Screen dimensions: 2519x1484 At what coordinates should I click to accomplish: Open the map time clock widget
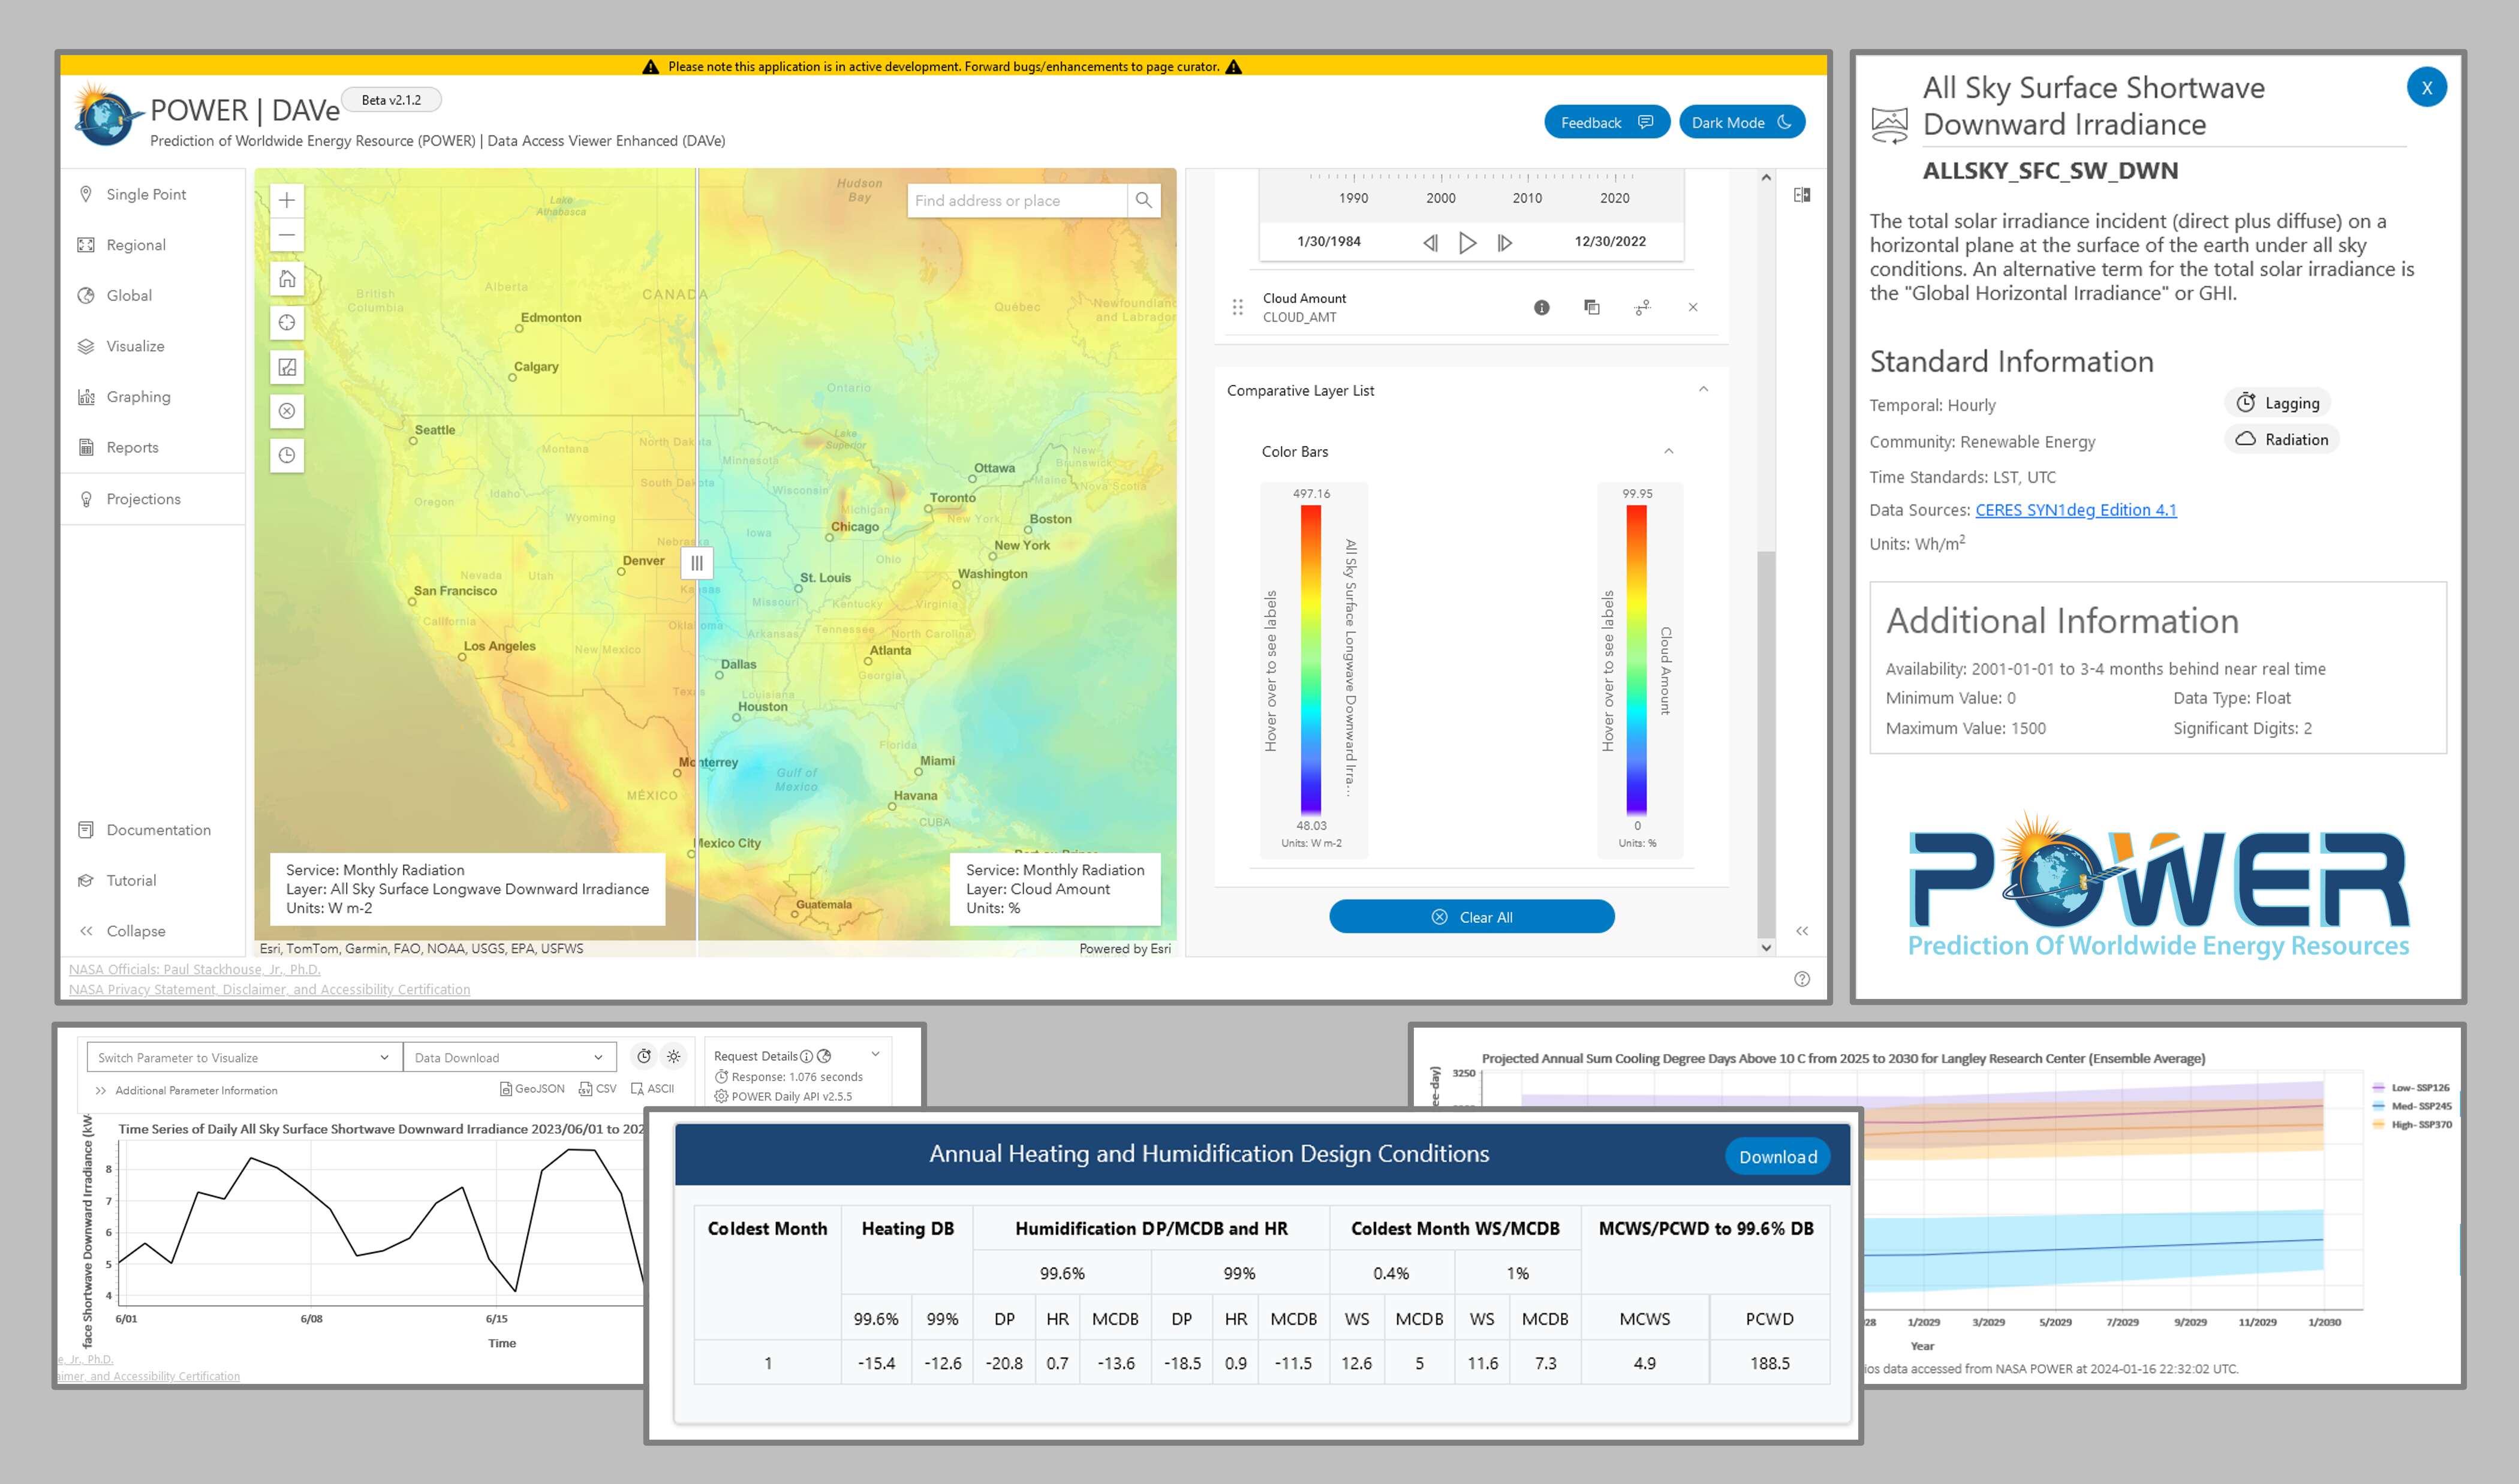tap(287, 455)
